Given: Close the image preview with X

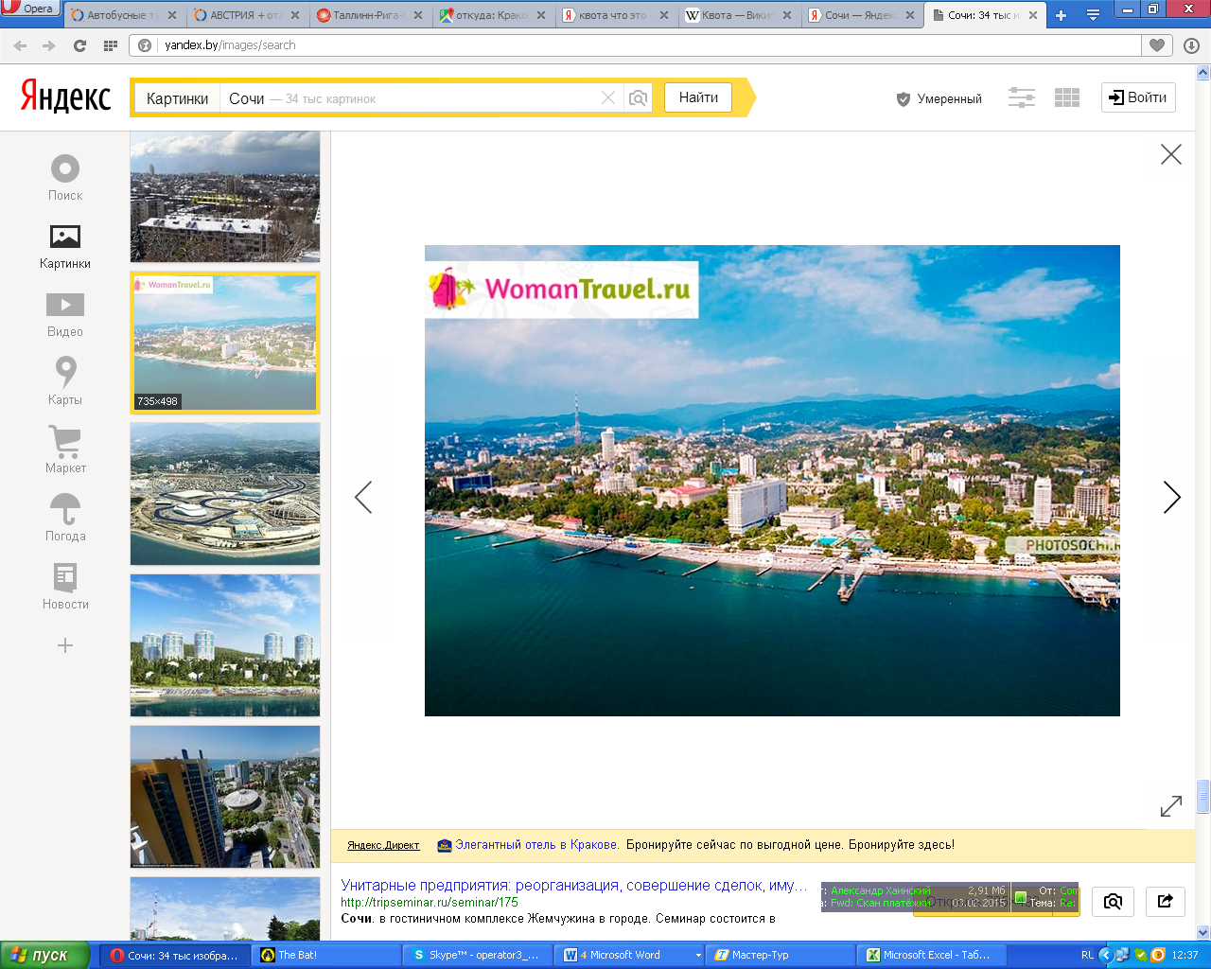Looking at the screenshot, I should tap(1171, 154).
